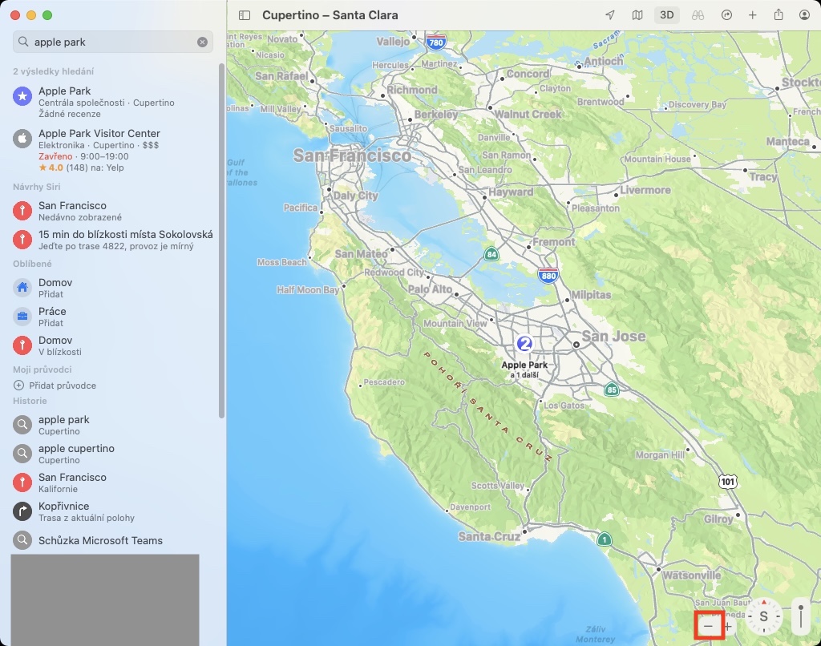Open directions from the toolbar

point(727,15)
